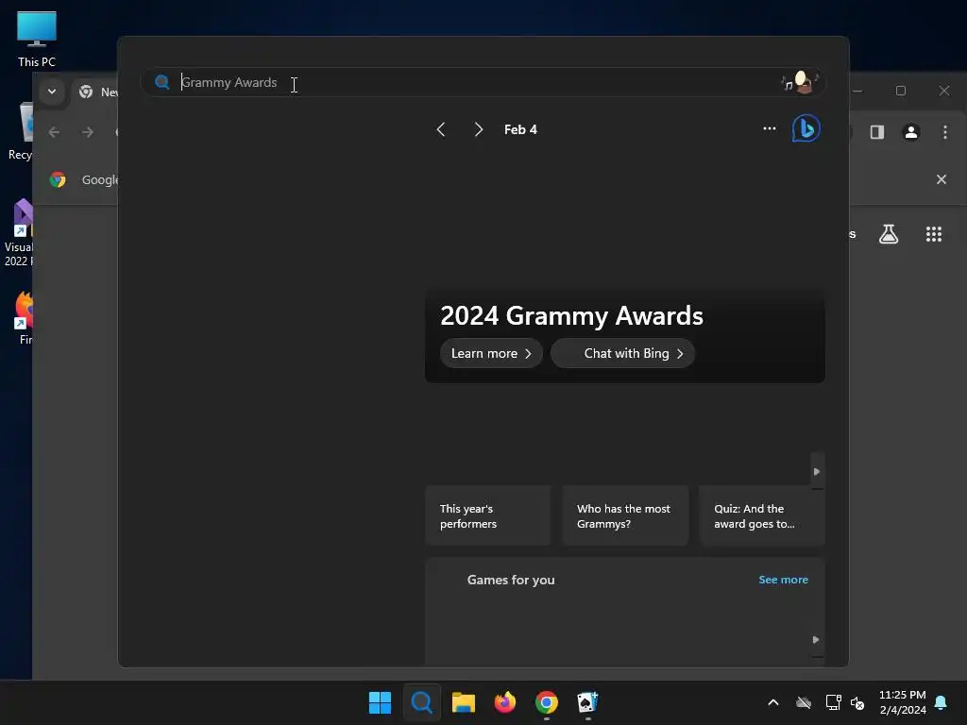Open 'Quiz: And the award goes to...' card
Screen dimensions: 967x725
pos(762,516)
